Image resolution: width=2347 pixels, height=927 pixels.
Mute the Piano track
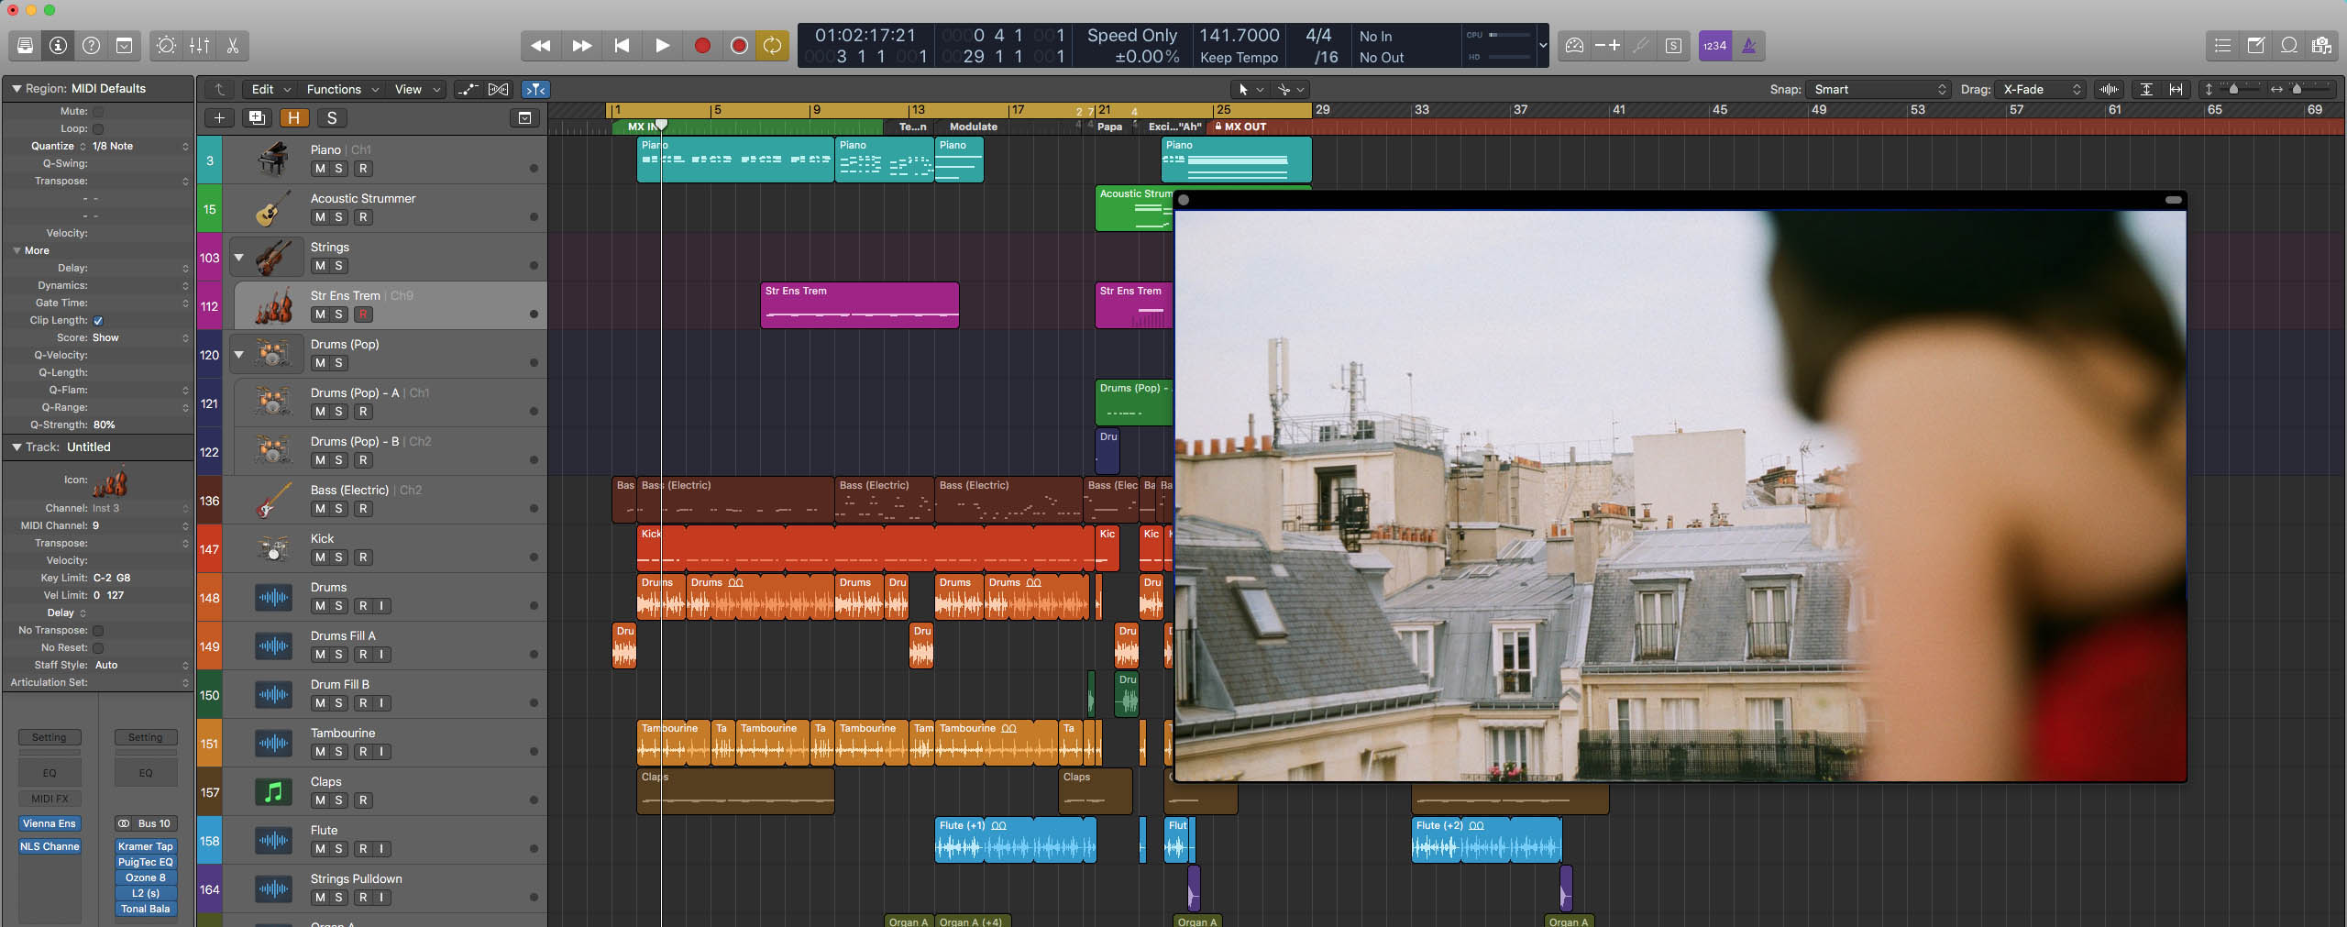coord(319,169)
